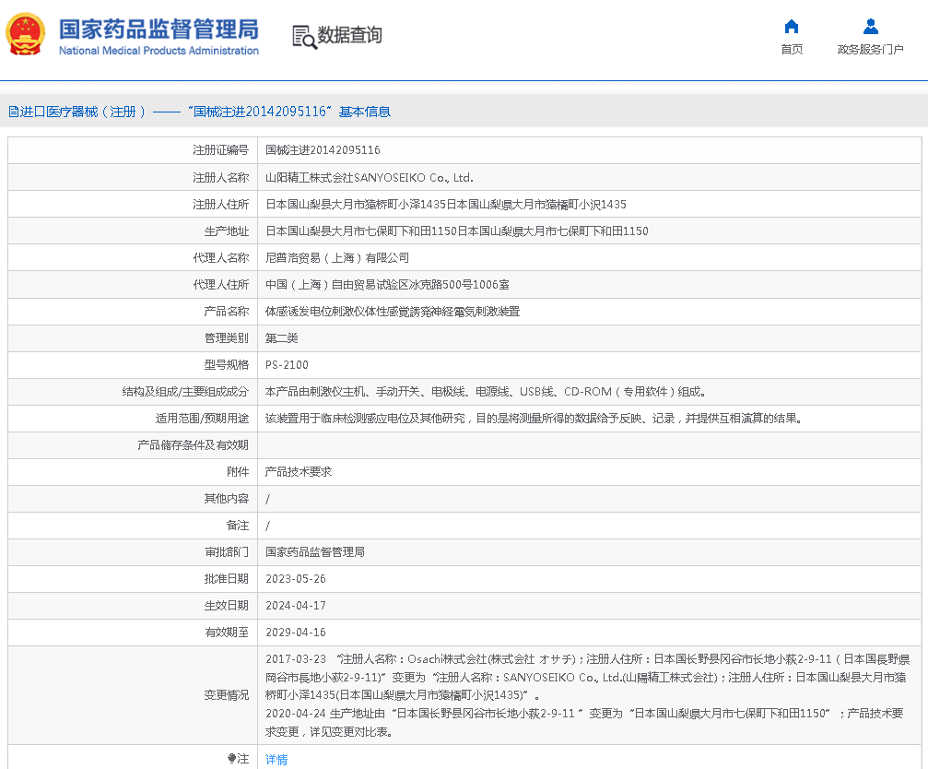Click the home house icon
Image resolution: width=928 pixels, height=769 pixels.
(791, 26)
